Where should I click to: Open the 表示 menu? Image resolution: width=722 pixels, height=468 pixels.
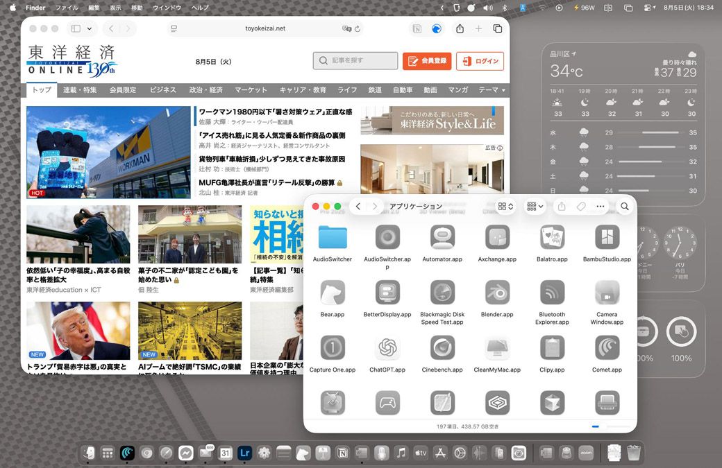tap(115, 8)
